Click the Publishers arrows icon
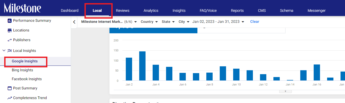 coord(9,40)
